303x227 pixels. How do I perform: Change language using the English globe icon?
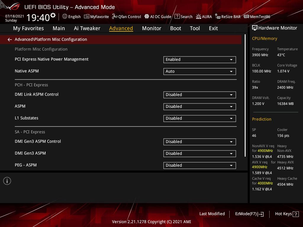click(71, 17)
